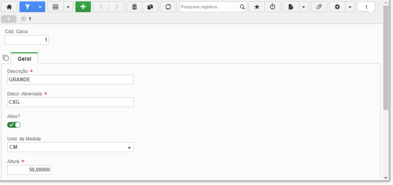Toggle the Ativo? switch off
Screen dimensions: 393x185
(x=14, y=125)
